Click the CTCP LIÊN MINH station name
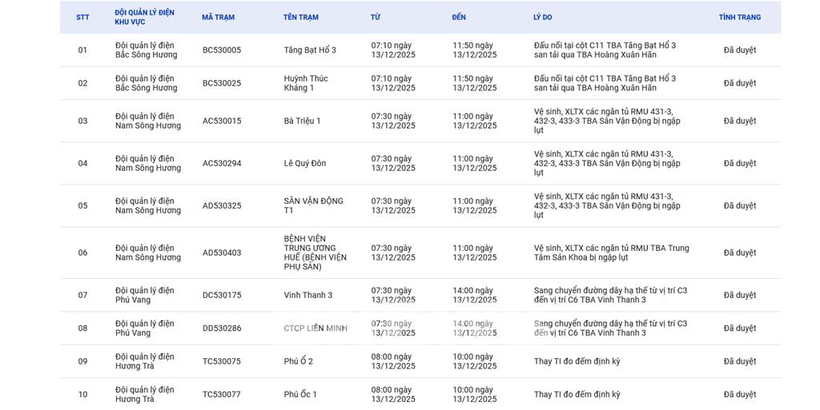Image resolution: width=820 pixels, height=410 pixels. pos(316,328)
